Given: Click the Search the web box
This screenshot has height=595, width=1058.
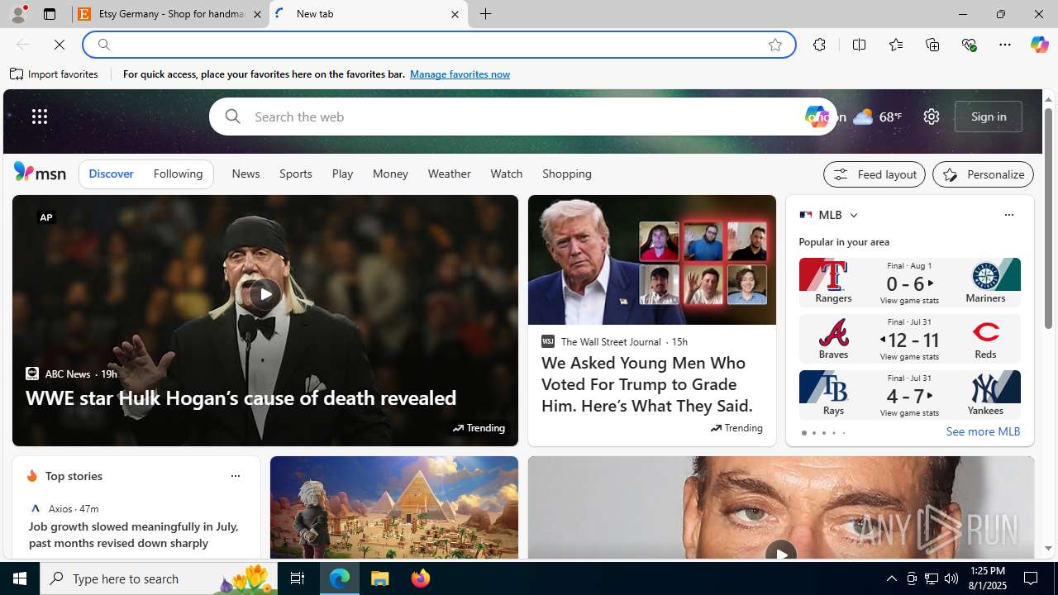Looking at the screenshot, I should point(522,117).
